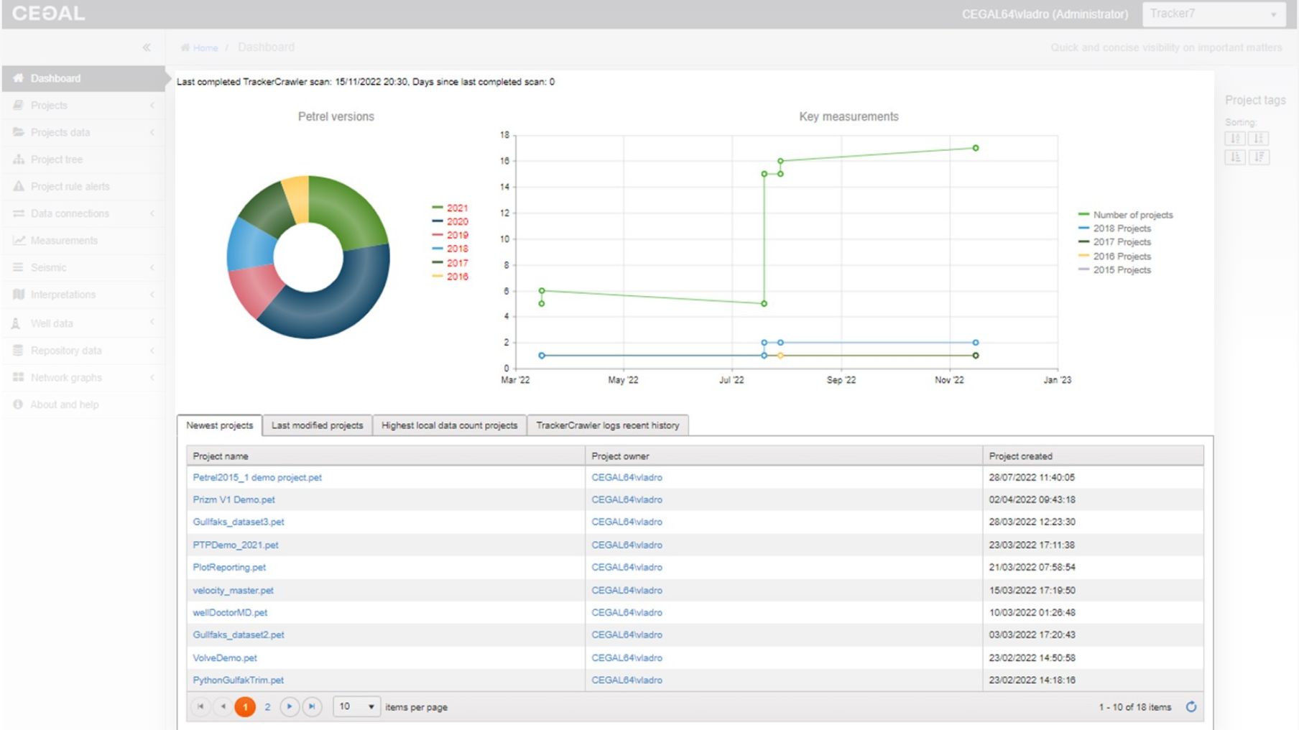The width and height of the screenshot is (1299, 730).
Task: Go to previous page of projects table
Action: (223, 707)
